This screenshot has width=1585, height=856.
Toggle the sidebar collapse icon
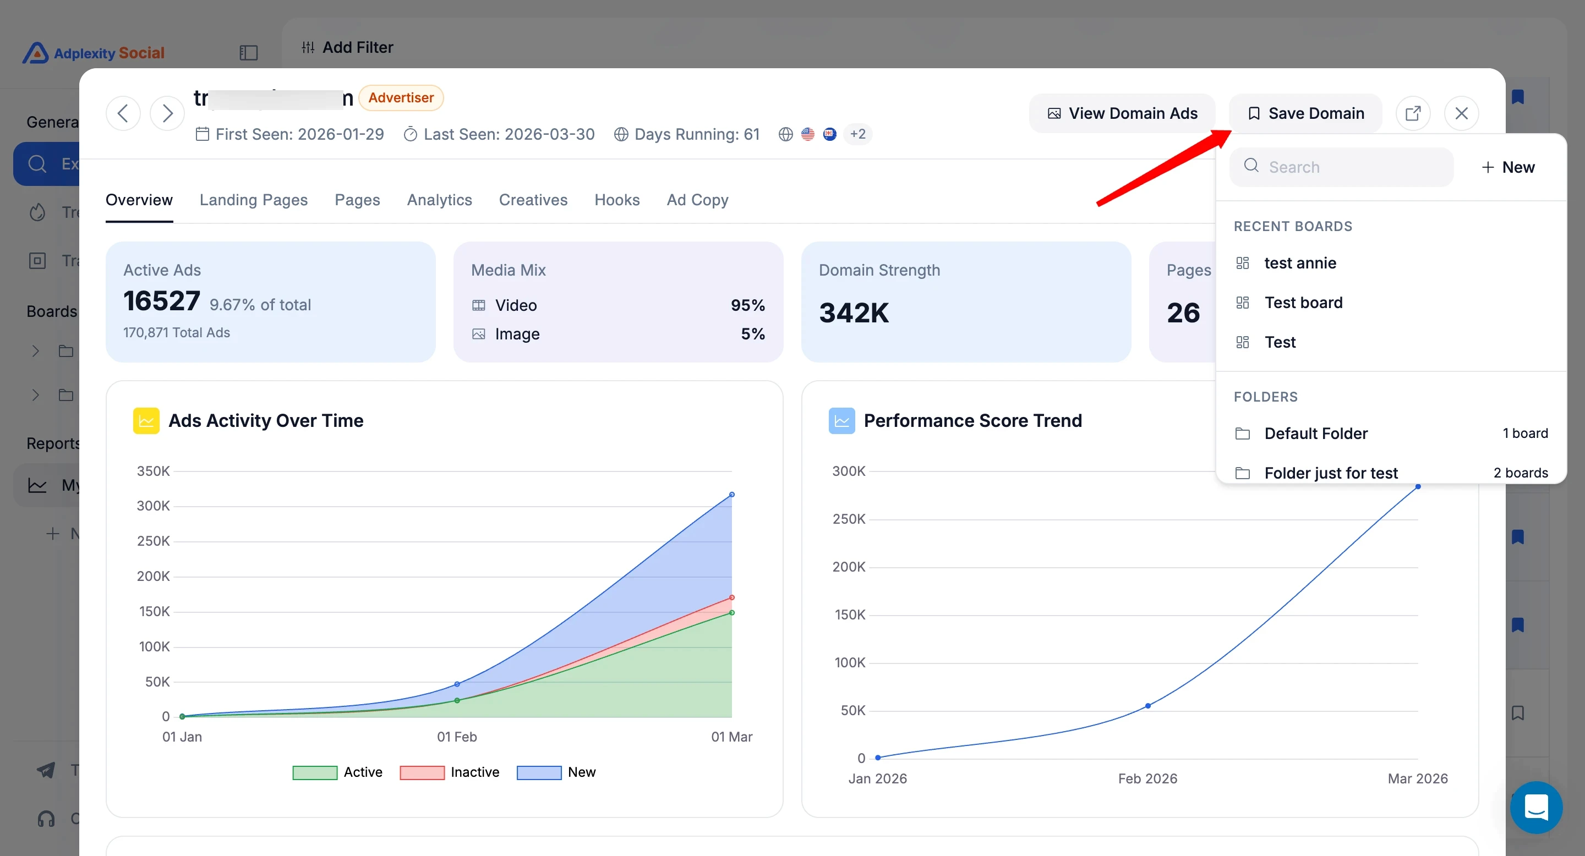(x=248, y=53)
